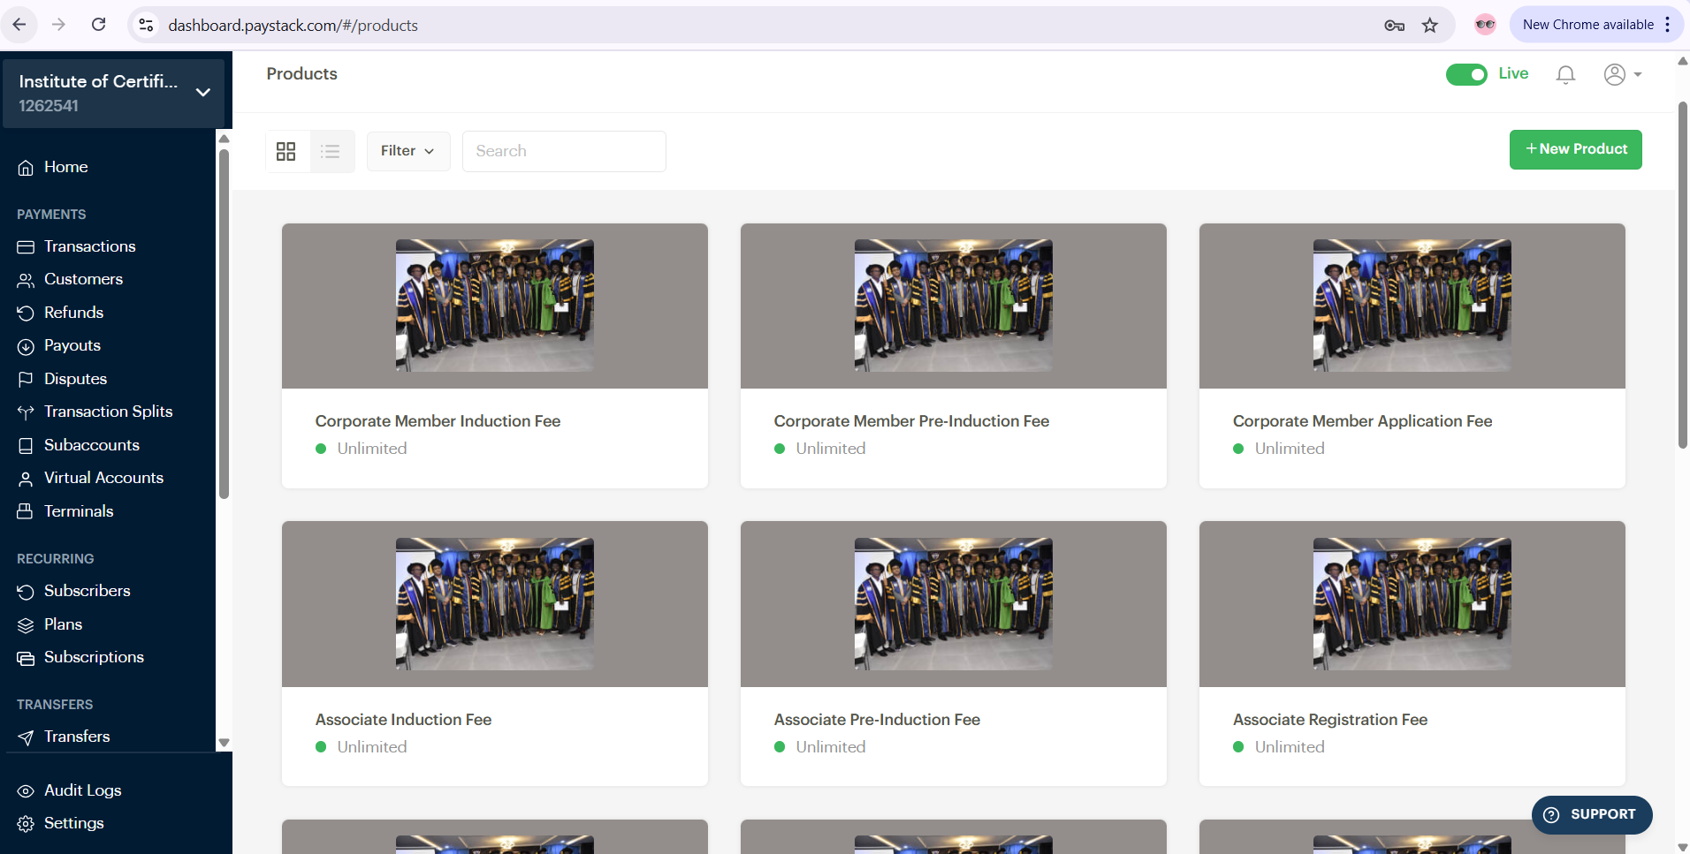Click the Products page heading
The height and width of the screenshot is (854, 1690).
[x=302, y=74]
